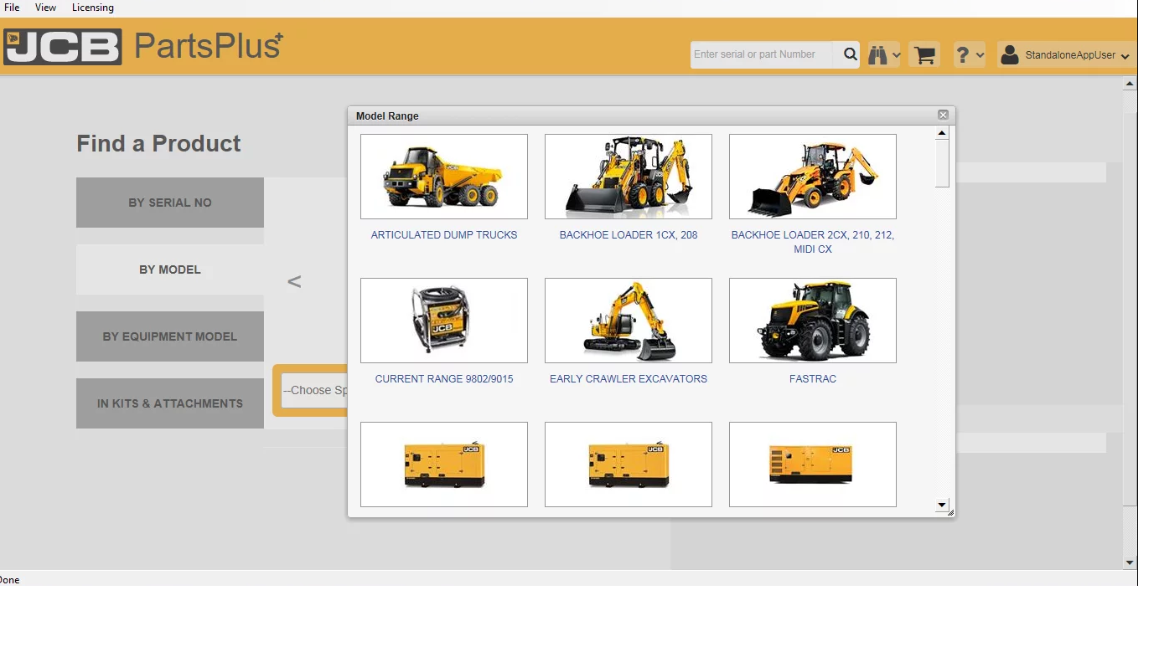This screenshot has height=657, width=1159.
Task: Click the binoculars part lookup icon
Action: [x=877, y=54]
